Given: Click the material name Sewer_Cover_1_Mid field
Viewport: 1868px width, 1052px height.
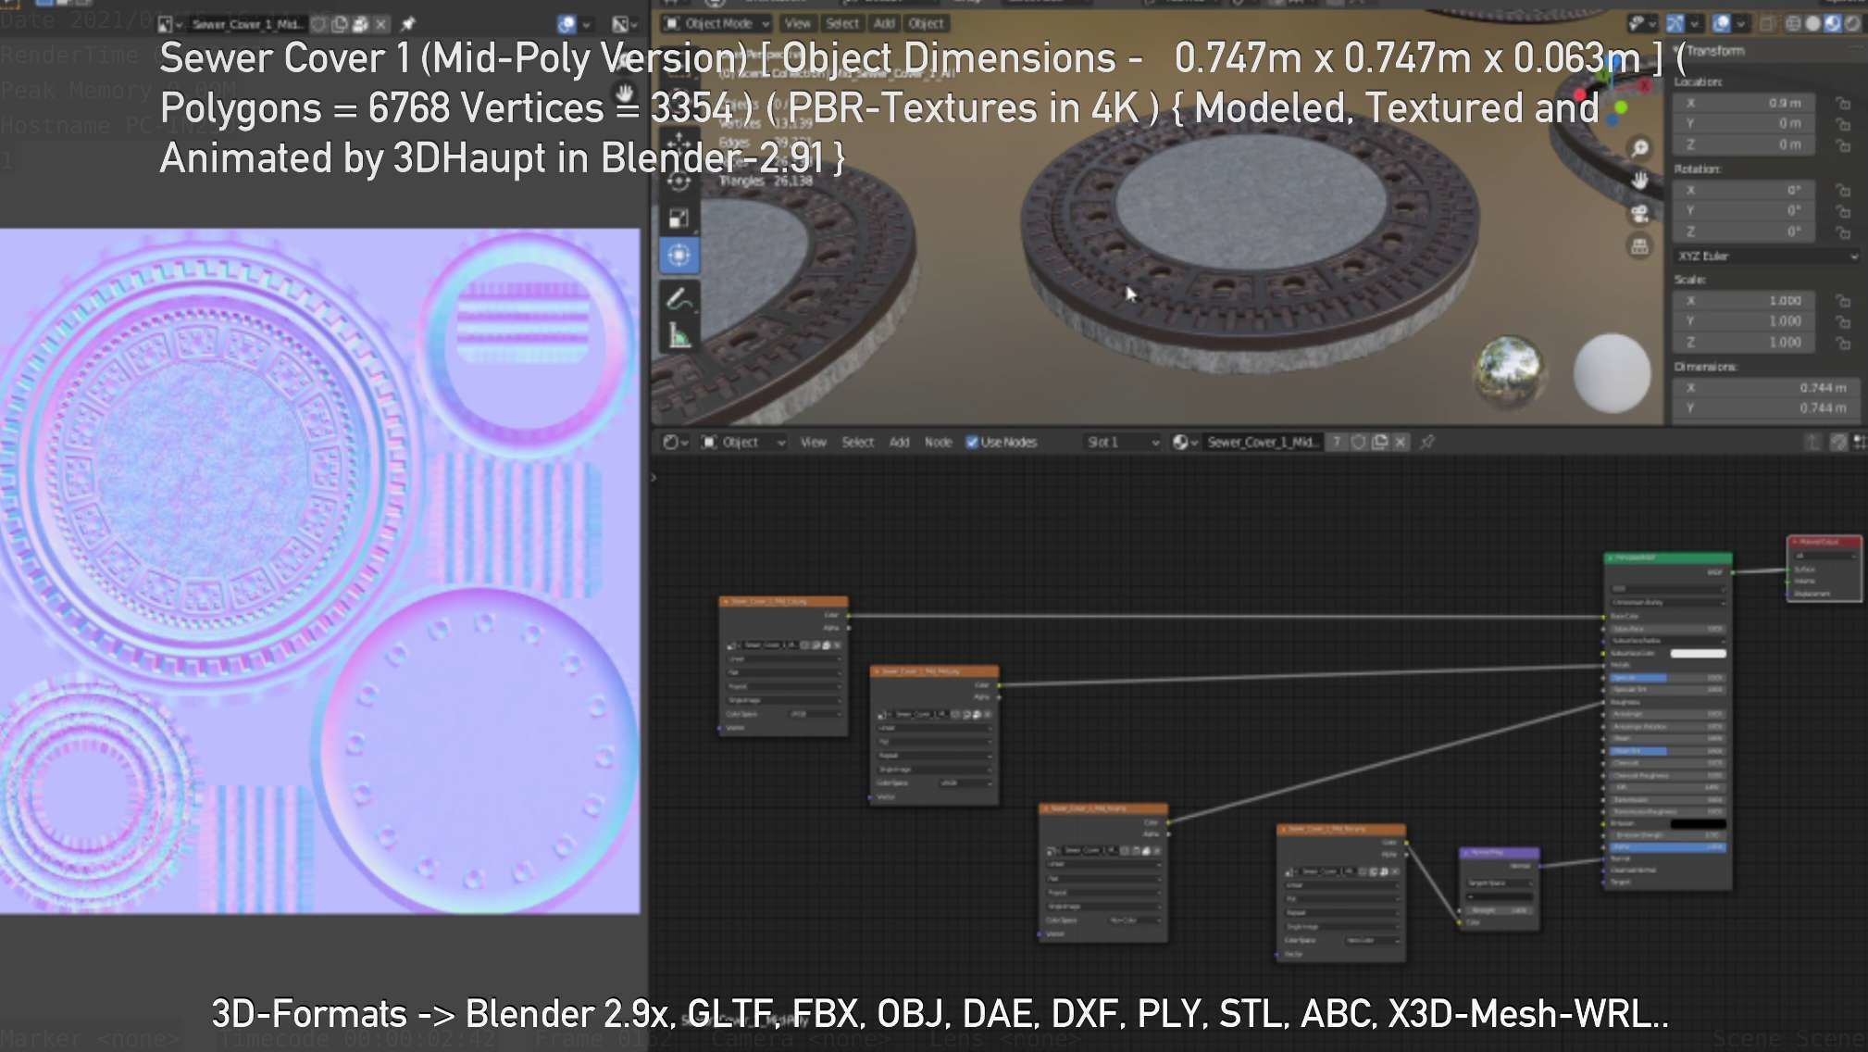Looking at the screenshot, I should pyautogui.click(x=1264, y=443).
